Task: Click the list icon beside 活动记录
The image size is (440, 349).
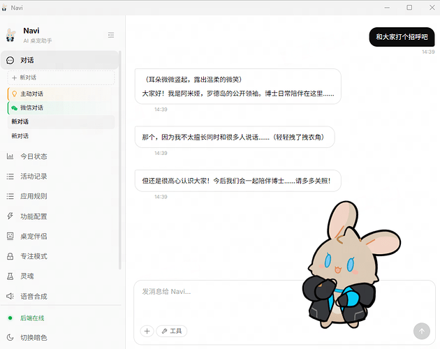Action: (10, 177)
